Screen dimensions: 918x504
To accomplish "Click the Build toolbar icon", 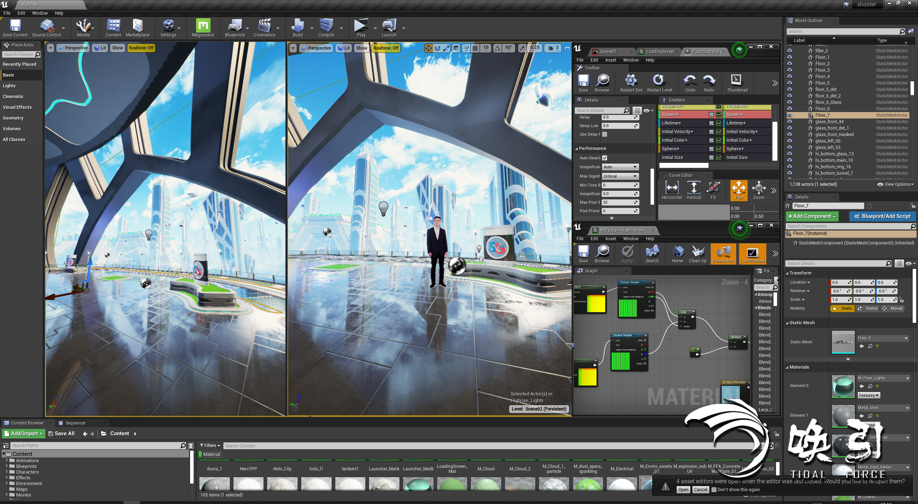I will [298, 28].
